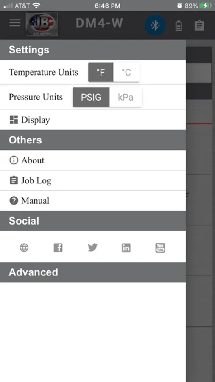Open the Twitter bird icon
The width and height of the screenshot is (215, 382).
[92, 247]
